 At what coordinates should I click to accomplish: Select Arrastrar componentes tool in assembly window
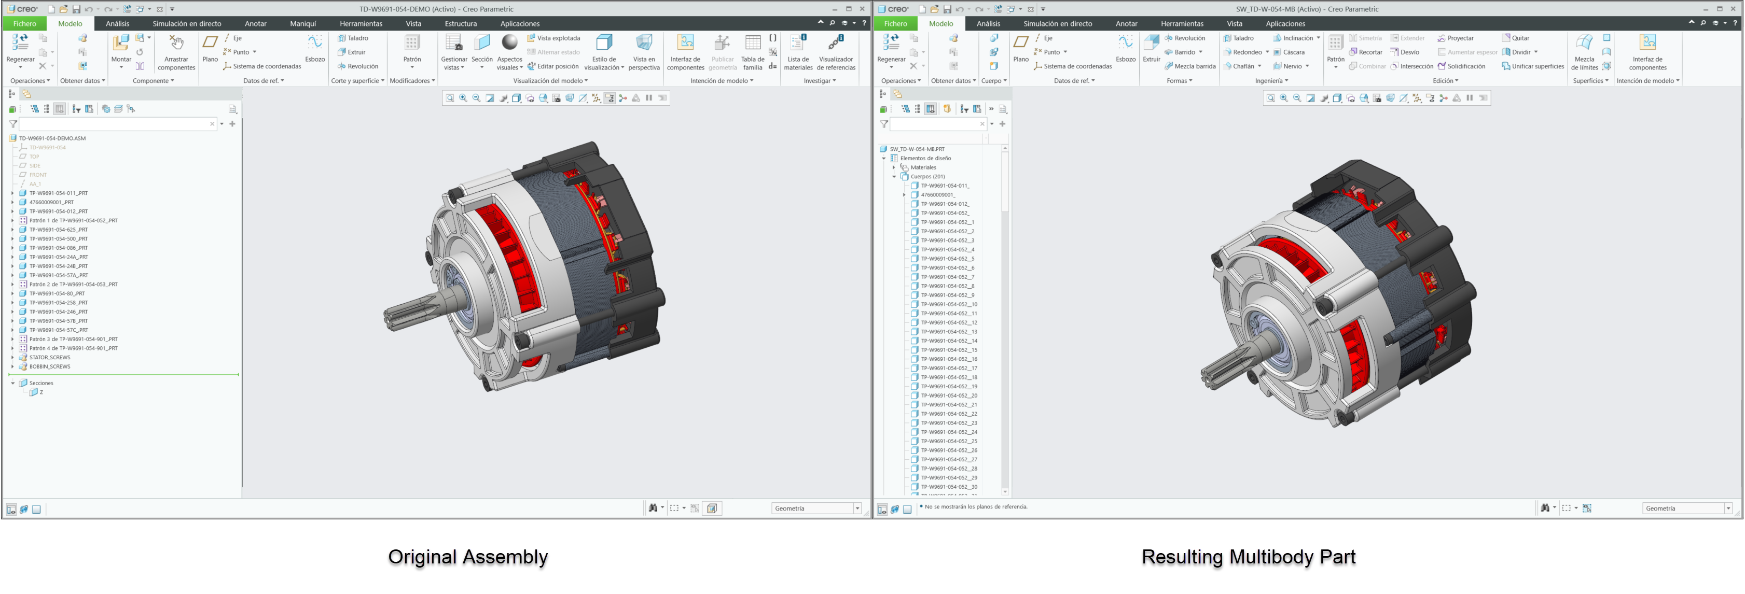tap(176, 52)
